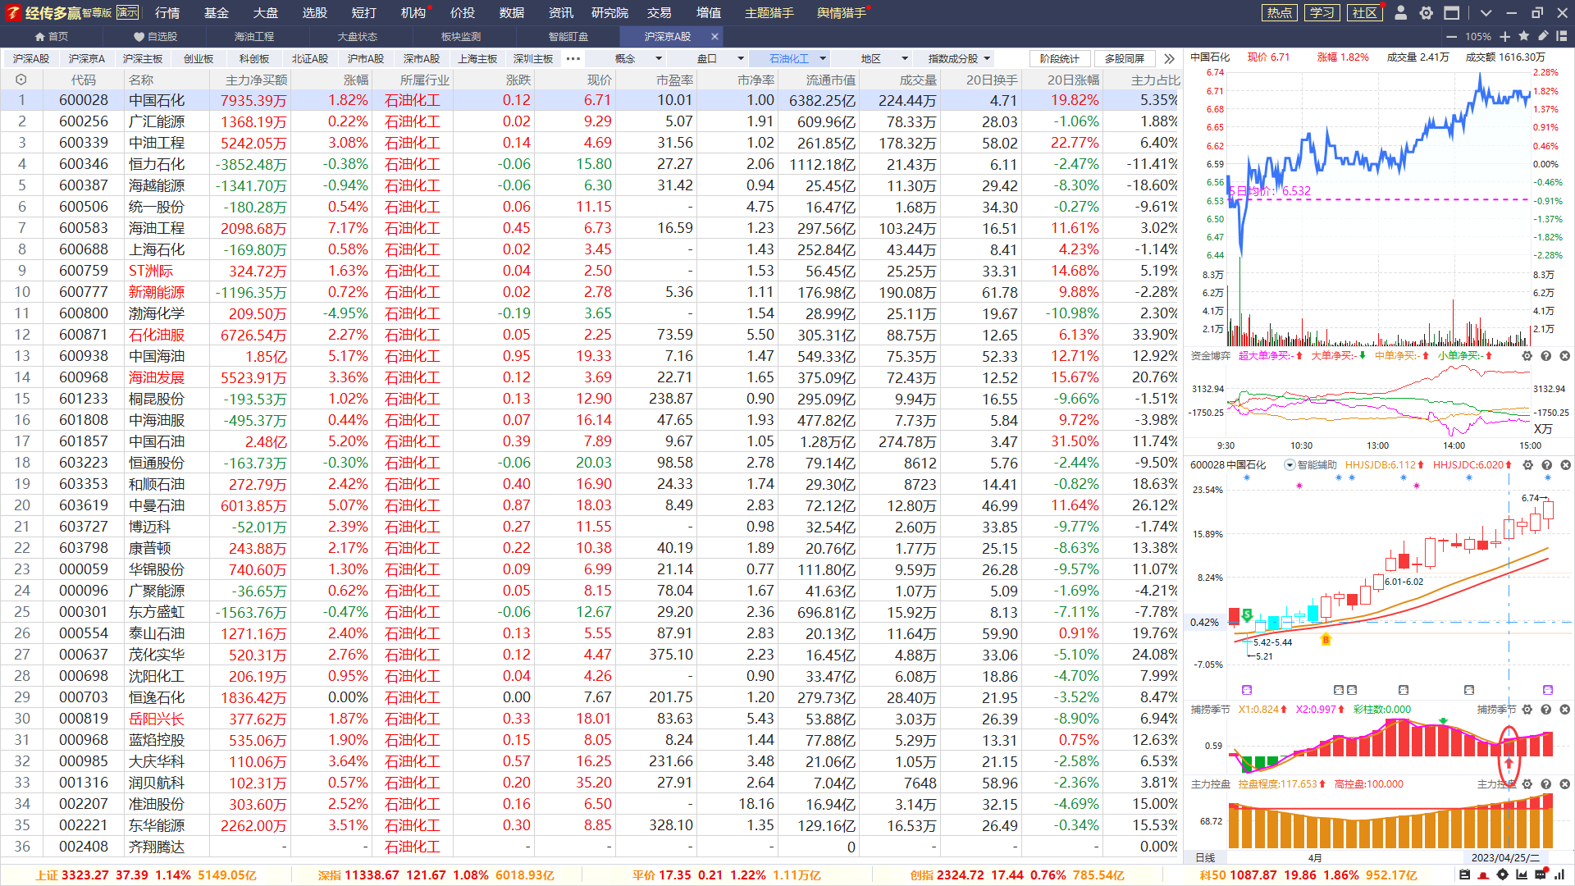Click the calendar icon in status bar
This screenshot has width=1575, height=886.
click(1465, 875)
